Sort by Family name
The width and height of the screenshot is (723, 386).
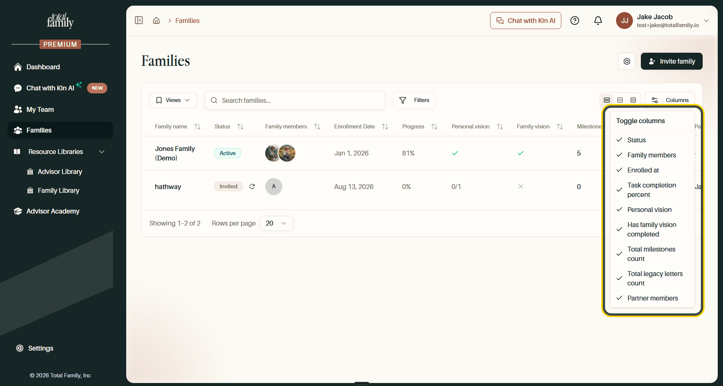[x=197, y=127]
